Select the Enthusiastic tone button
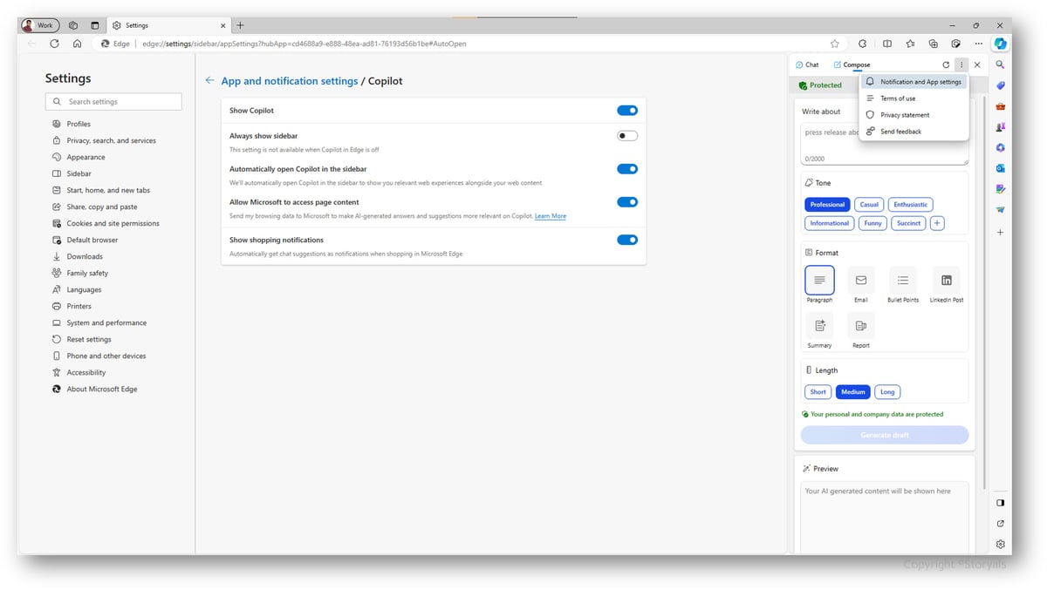 (x=911, y=205)
